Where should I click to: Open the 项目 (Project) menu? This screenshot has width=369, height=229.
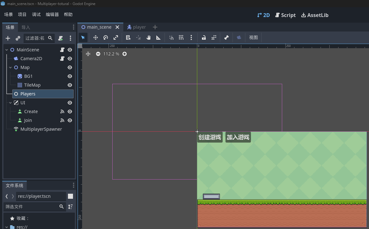click(22, 14)
